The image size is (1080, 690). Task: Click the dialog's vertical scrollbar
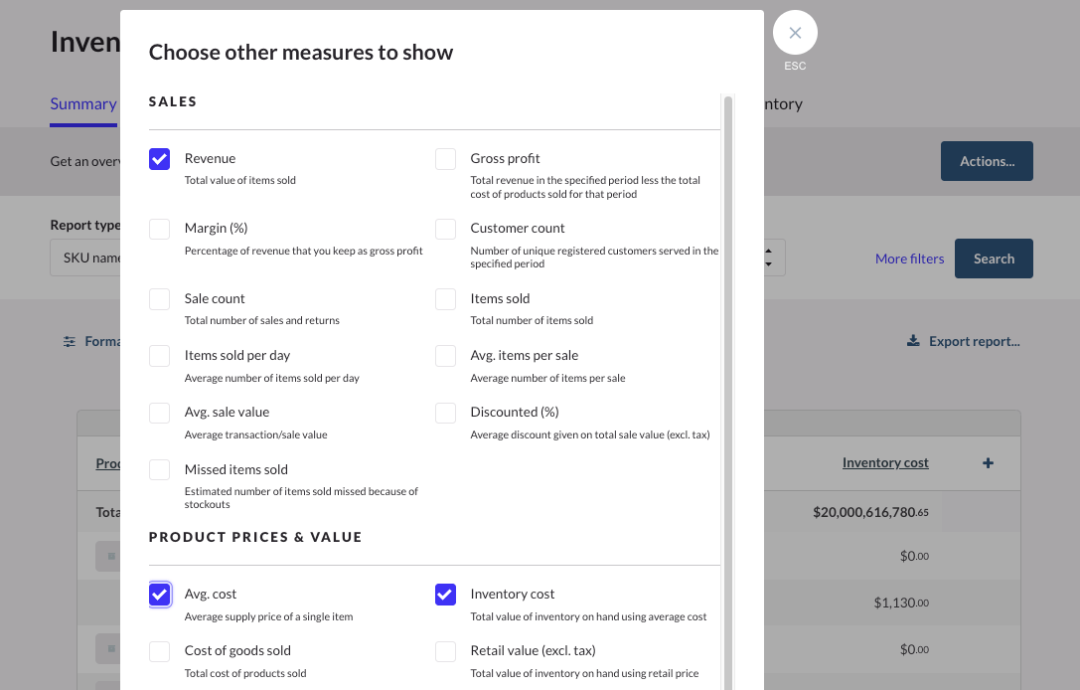pyautogui.click(x=728, y=398)
